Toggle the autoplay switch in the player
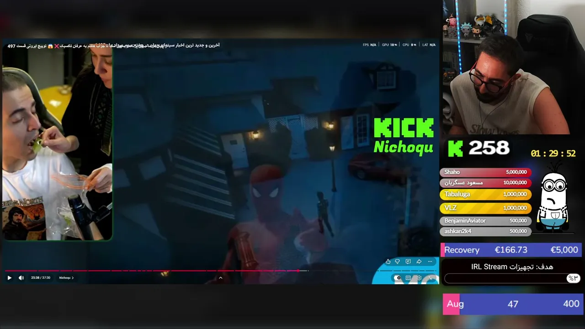The image size is (585, 329). 398,278
